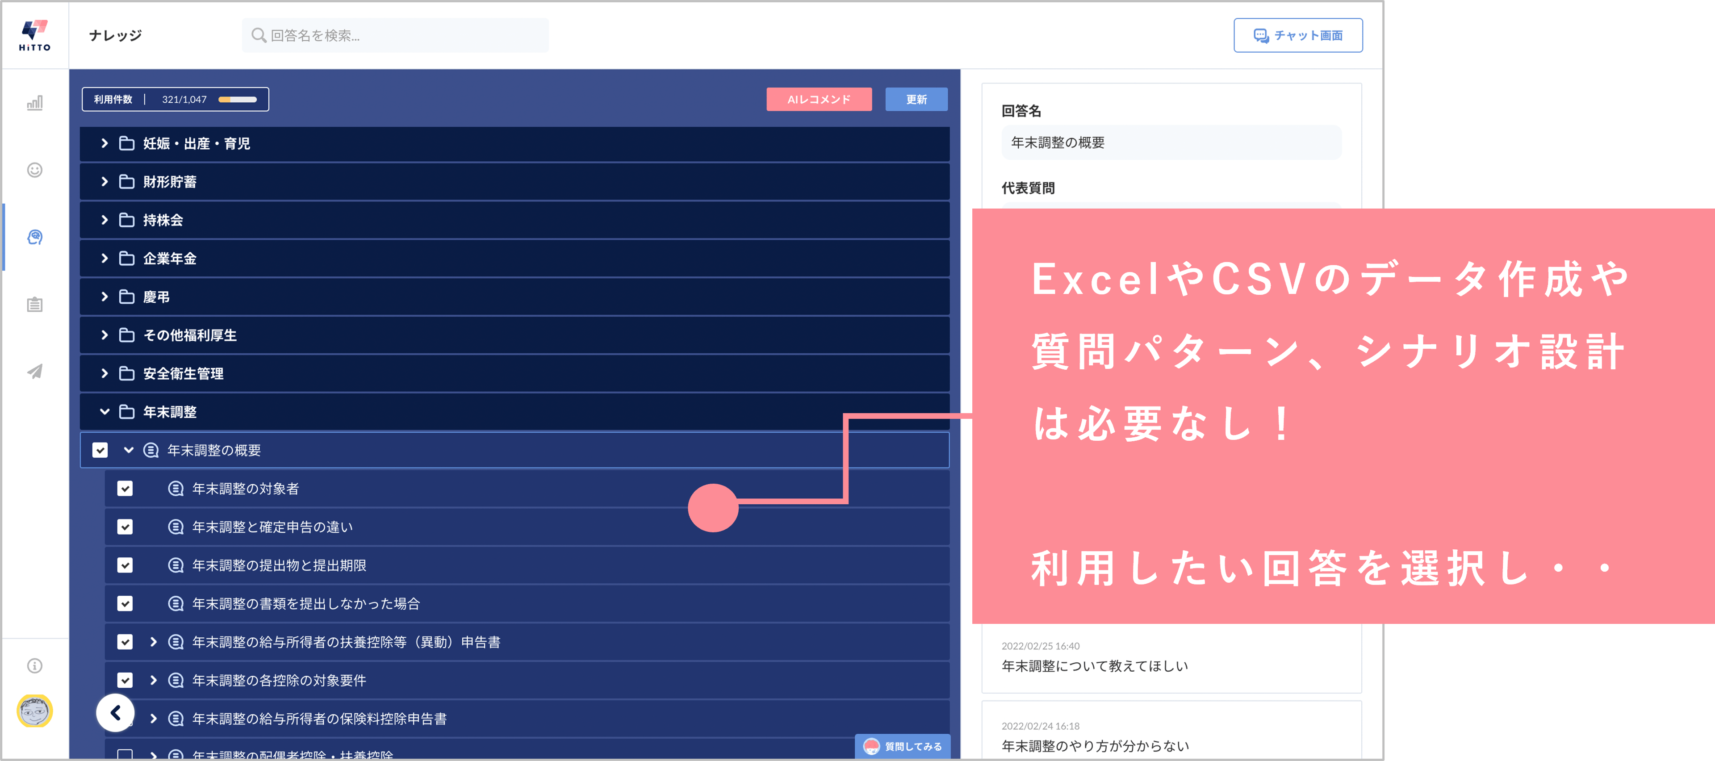The height and width of the screenshot is (761, 1715).
Task: Expand 年末調整の給与所得者の扶養控除等 item
Action: coord(153,642)
